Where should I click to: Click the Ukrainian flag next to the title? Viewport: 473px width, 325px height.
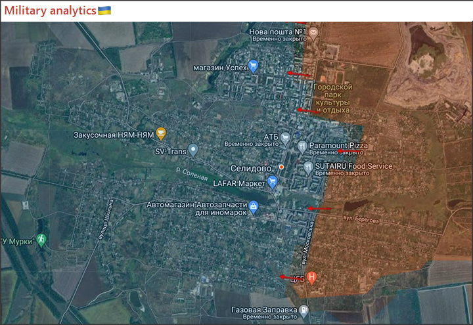104,11
